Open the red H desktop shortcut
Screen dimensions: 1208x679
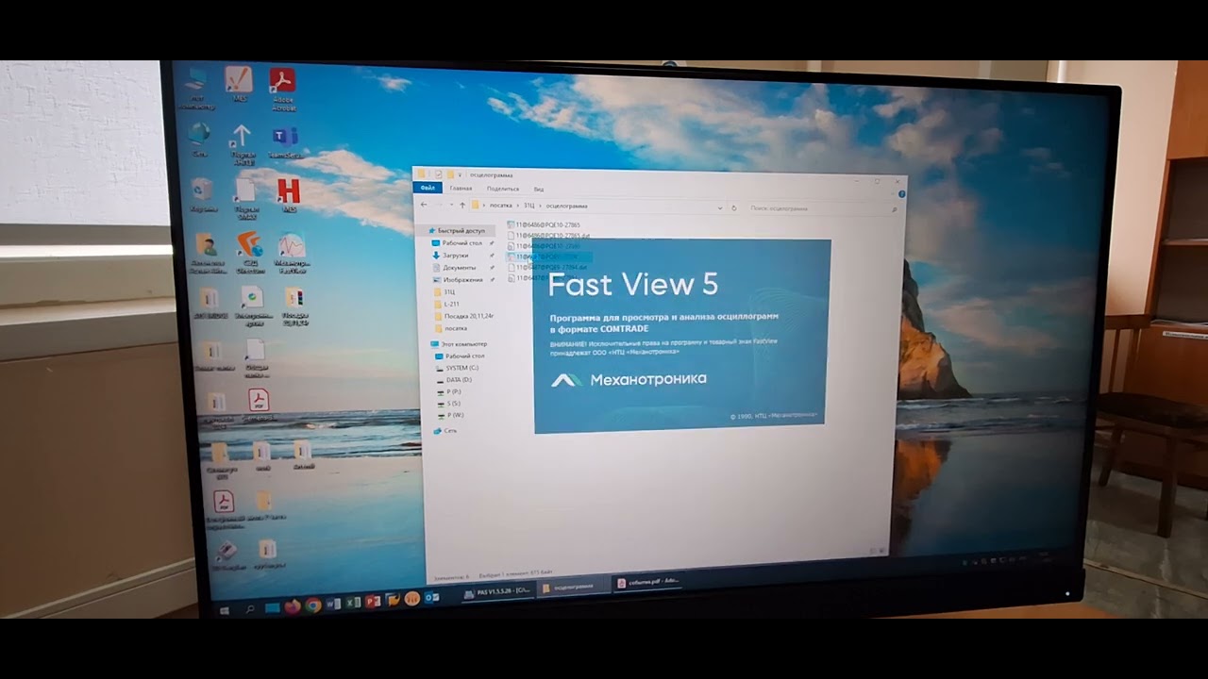288,195
